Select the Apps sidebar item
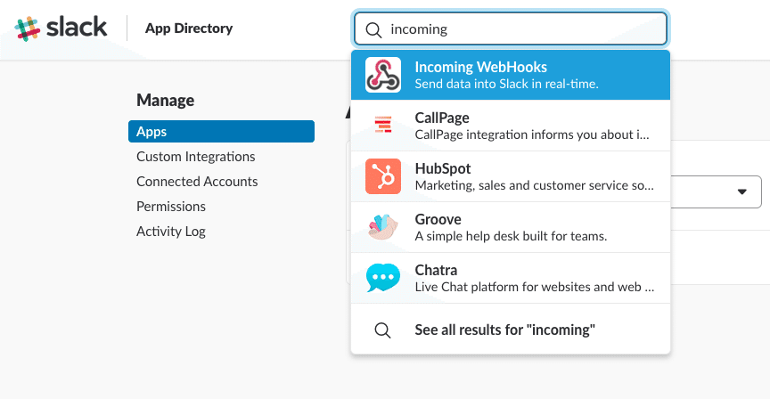 [222, 132]
